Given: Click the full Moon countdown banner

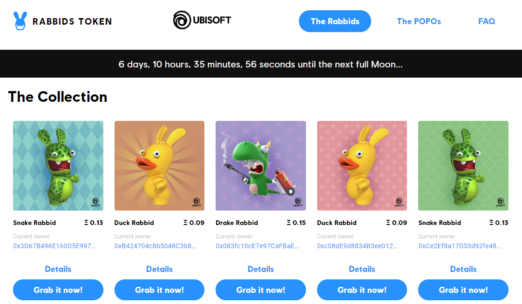Looking at the screenshot, I should pyautogui.click(x=261, y=64).
